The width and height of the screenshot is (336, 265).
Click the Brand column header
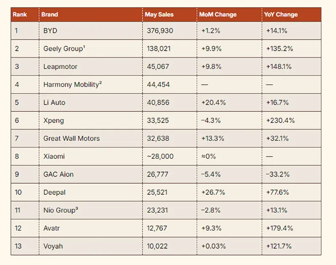tap(50, 14)
